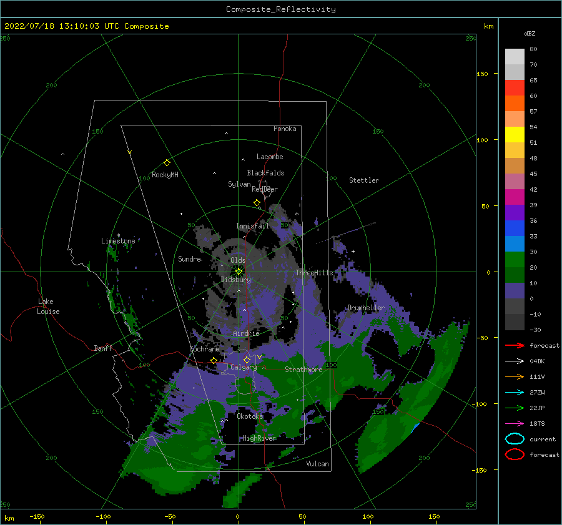562x525 pixels.
Task: Select the orange 111V arrow legend icon
Action: [x=515, y=376]
